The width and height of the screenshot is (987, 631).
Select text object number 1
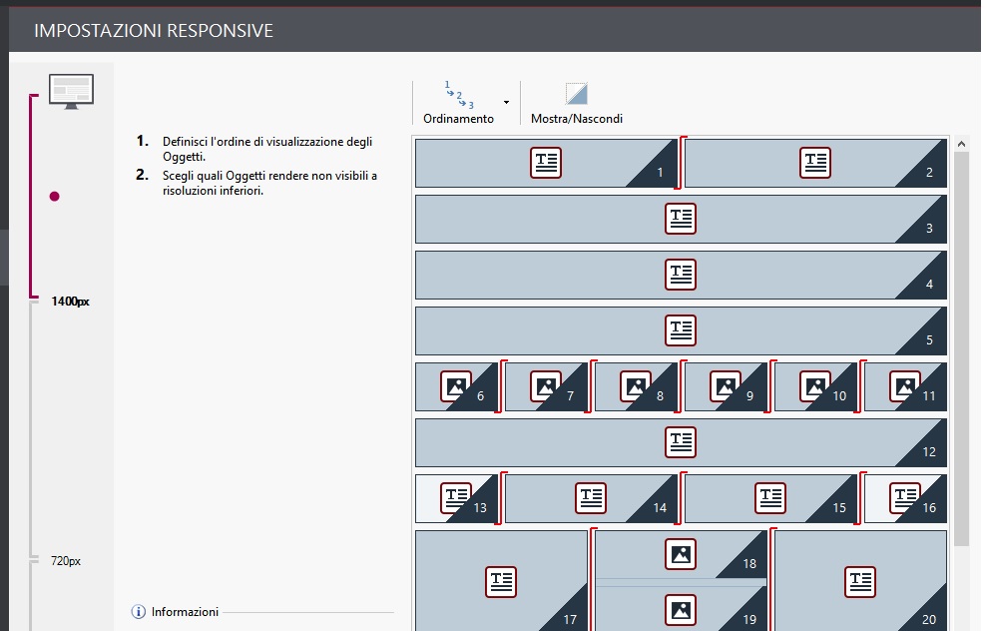coord(546,163)
